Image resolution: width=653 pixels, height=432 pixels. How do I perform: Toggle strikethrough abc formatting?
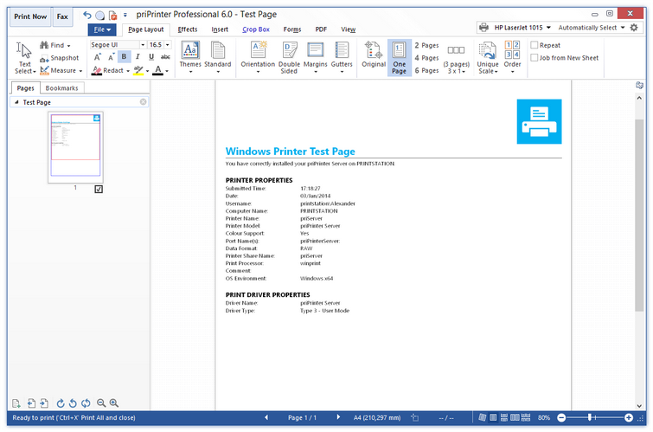pyautogui.click(x=165, y=57)
